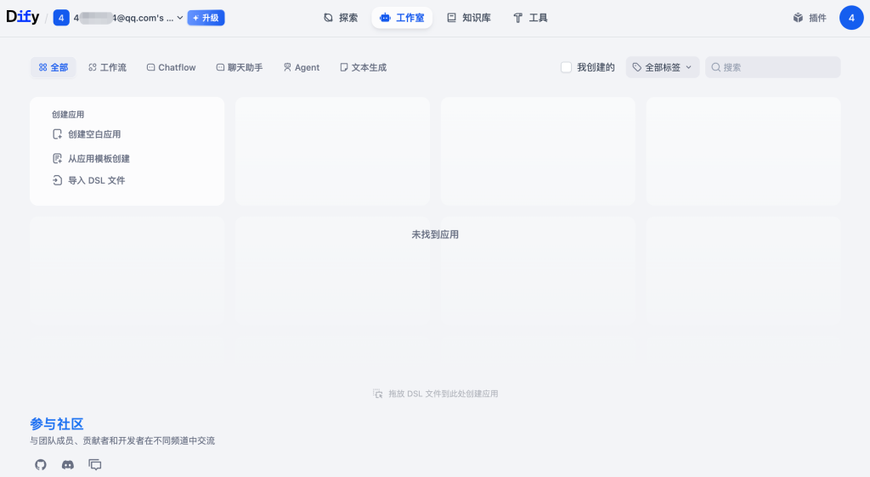Screen dimensions: 870x477
Task: Select the Chatflow filter tab
Action: 171,67
